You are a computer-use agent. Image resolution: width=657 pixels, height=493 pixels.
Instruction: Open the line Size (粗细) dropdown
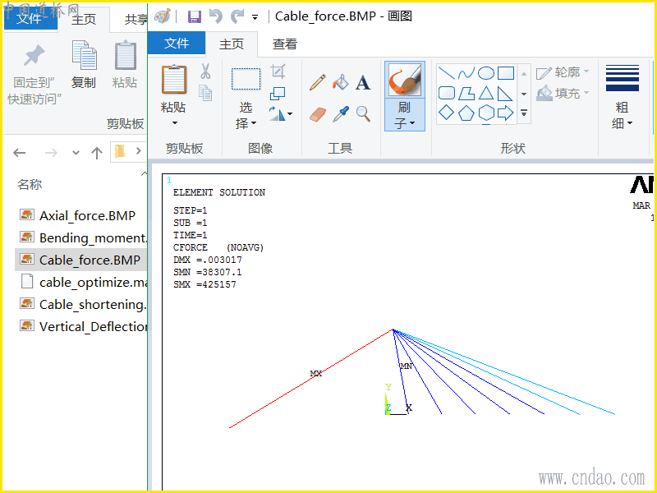[623, 97]
